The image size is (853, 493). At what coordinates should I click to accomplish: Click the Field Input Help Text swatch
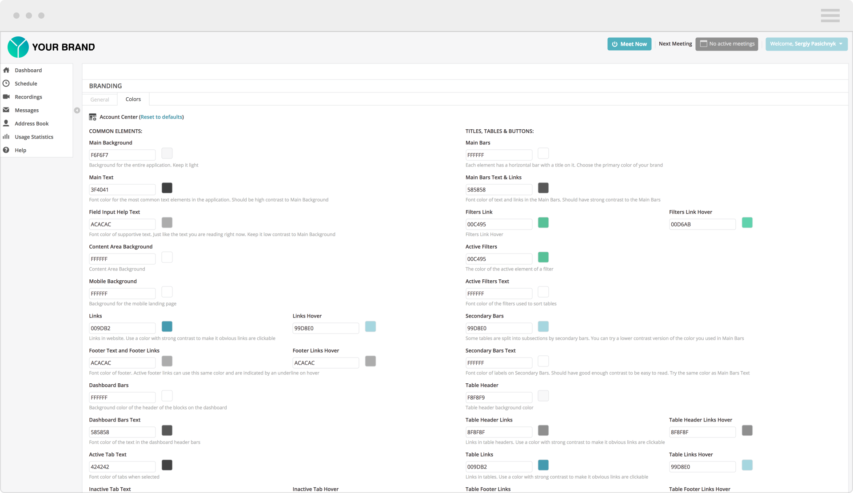tap(167, 223)
